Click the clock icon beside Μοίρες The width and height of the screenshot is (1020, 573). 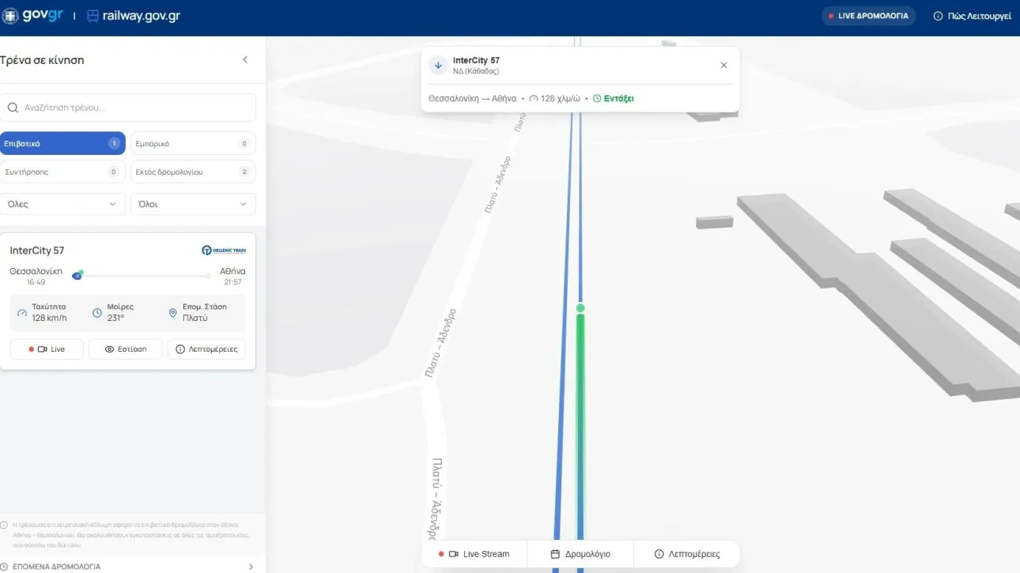(97, 313)
